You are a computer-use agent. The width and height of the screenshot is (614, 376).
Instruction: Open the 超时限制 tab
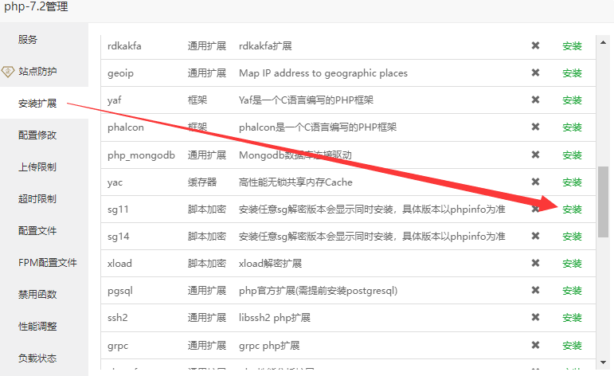coord(37,198)
